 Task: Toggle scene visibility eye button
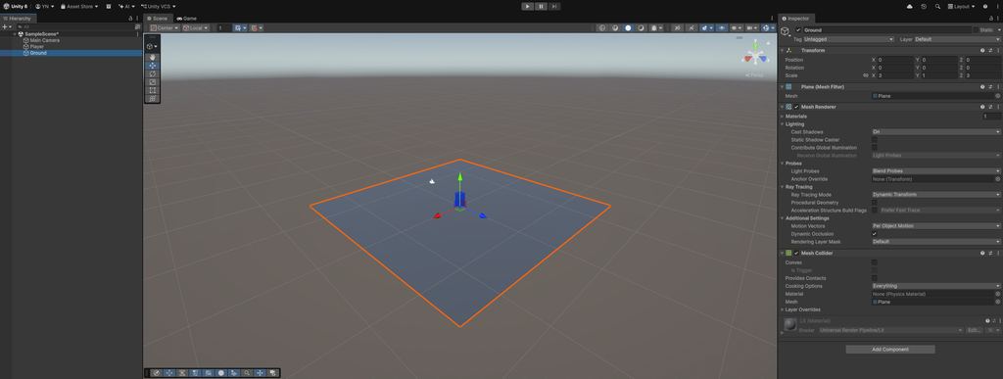pyautogui.click(x=722, y=28)
